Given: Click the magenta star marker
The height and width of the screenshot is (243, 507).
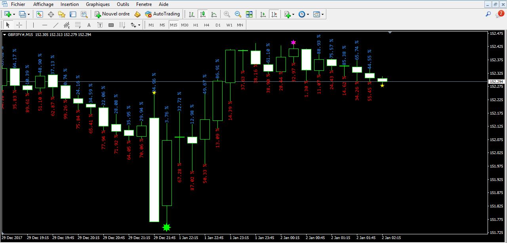Looking at the screenshot, I should 294,42.
